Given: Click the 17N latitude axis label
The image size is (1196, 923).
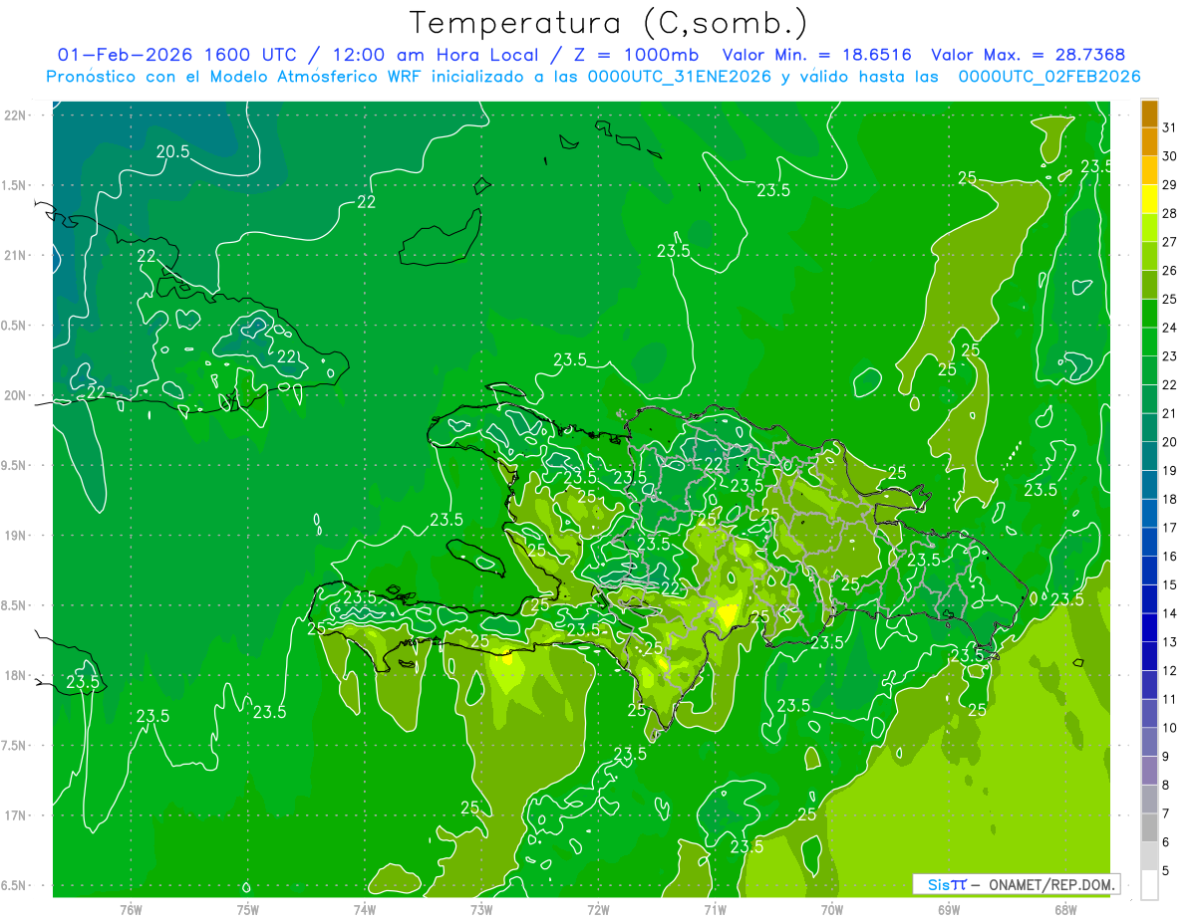Looking at the screenshot, I should (x=14, y=815).
